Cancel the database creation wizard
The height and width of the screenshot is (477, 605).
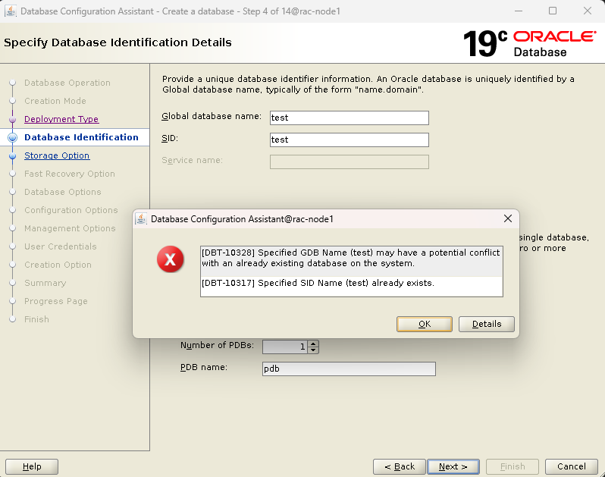[x=572, y=466]
